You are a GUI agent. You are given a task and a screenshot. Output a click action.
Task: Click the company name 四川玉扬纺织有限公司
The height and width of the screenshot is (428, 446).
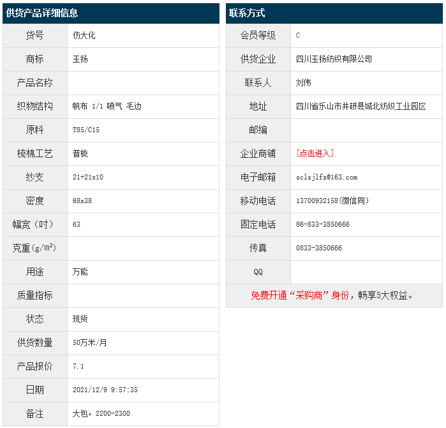pos(334,59)
